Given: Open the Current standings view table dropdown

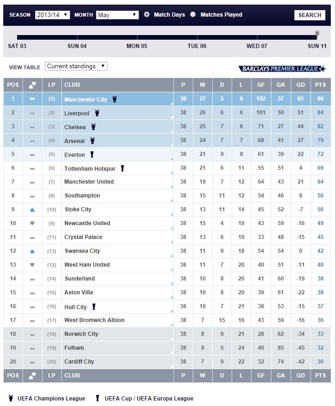Looking at the screenshot, I should point(76,66).
